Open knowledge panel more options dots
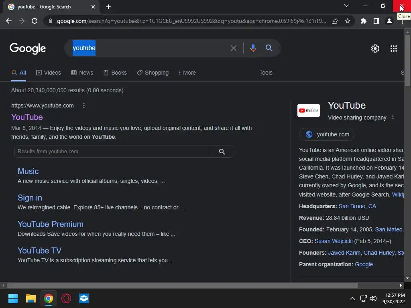Screen dimensions: 411x308 (x=393, y=117)
